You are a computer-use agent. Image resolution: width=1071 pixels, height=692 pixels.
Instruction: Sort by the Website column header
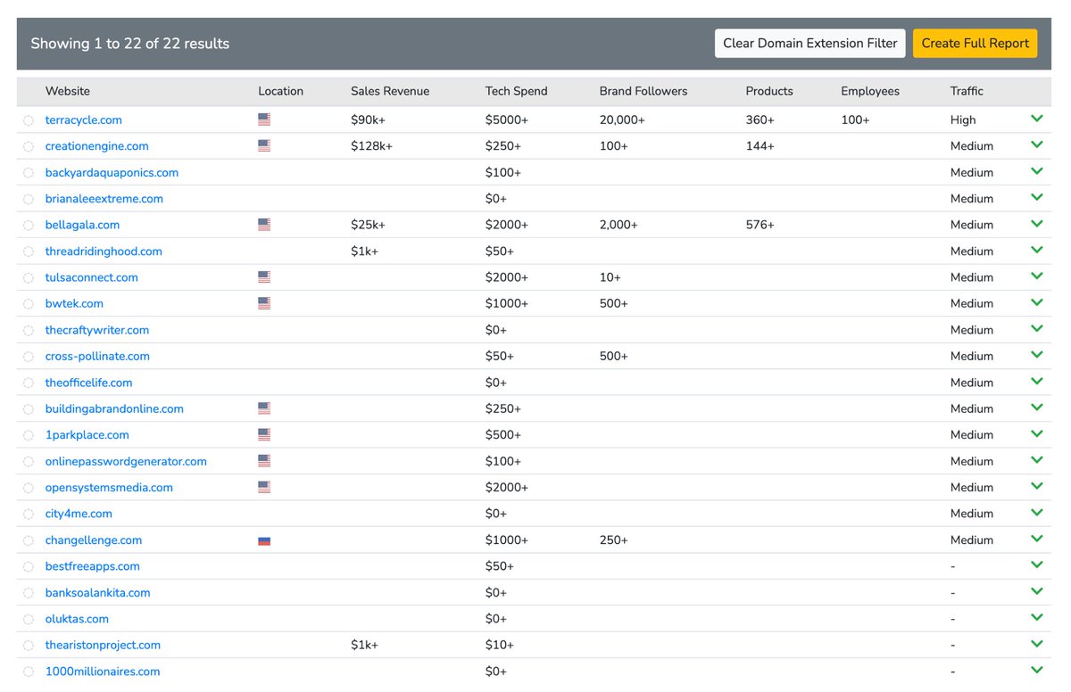(x=68, y=91)
